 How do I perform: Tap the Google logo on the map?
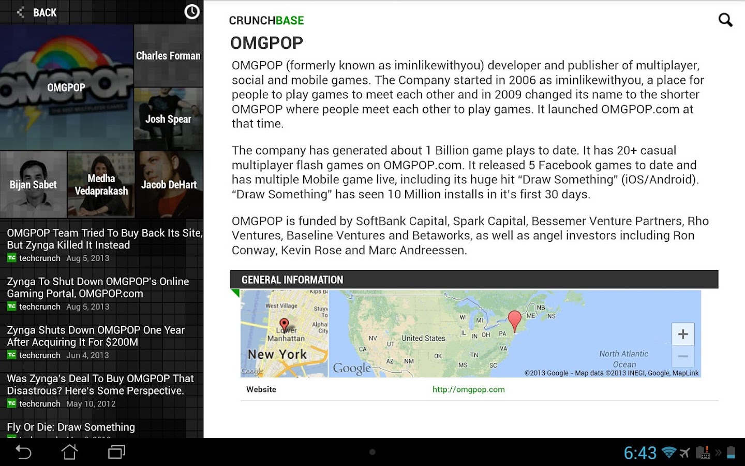(351, 368)
